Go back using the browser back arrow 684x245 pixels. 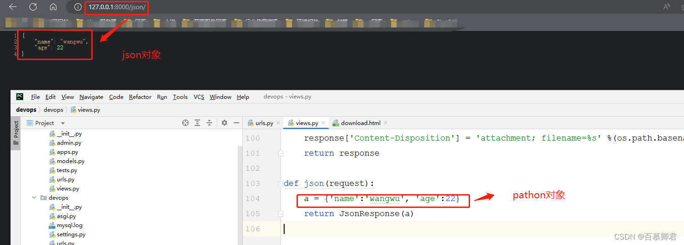pyautogui.click(x=13, y=7)
